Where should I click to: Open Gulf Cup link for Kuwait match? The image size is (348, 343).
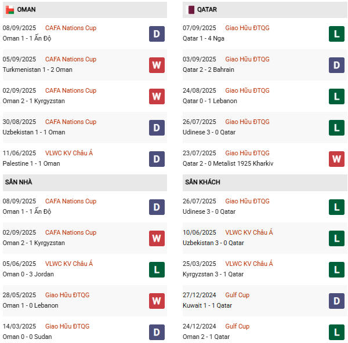[237, 295]
